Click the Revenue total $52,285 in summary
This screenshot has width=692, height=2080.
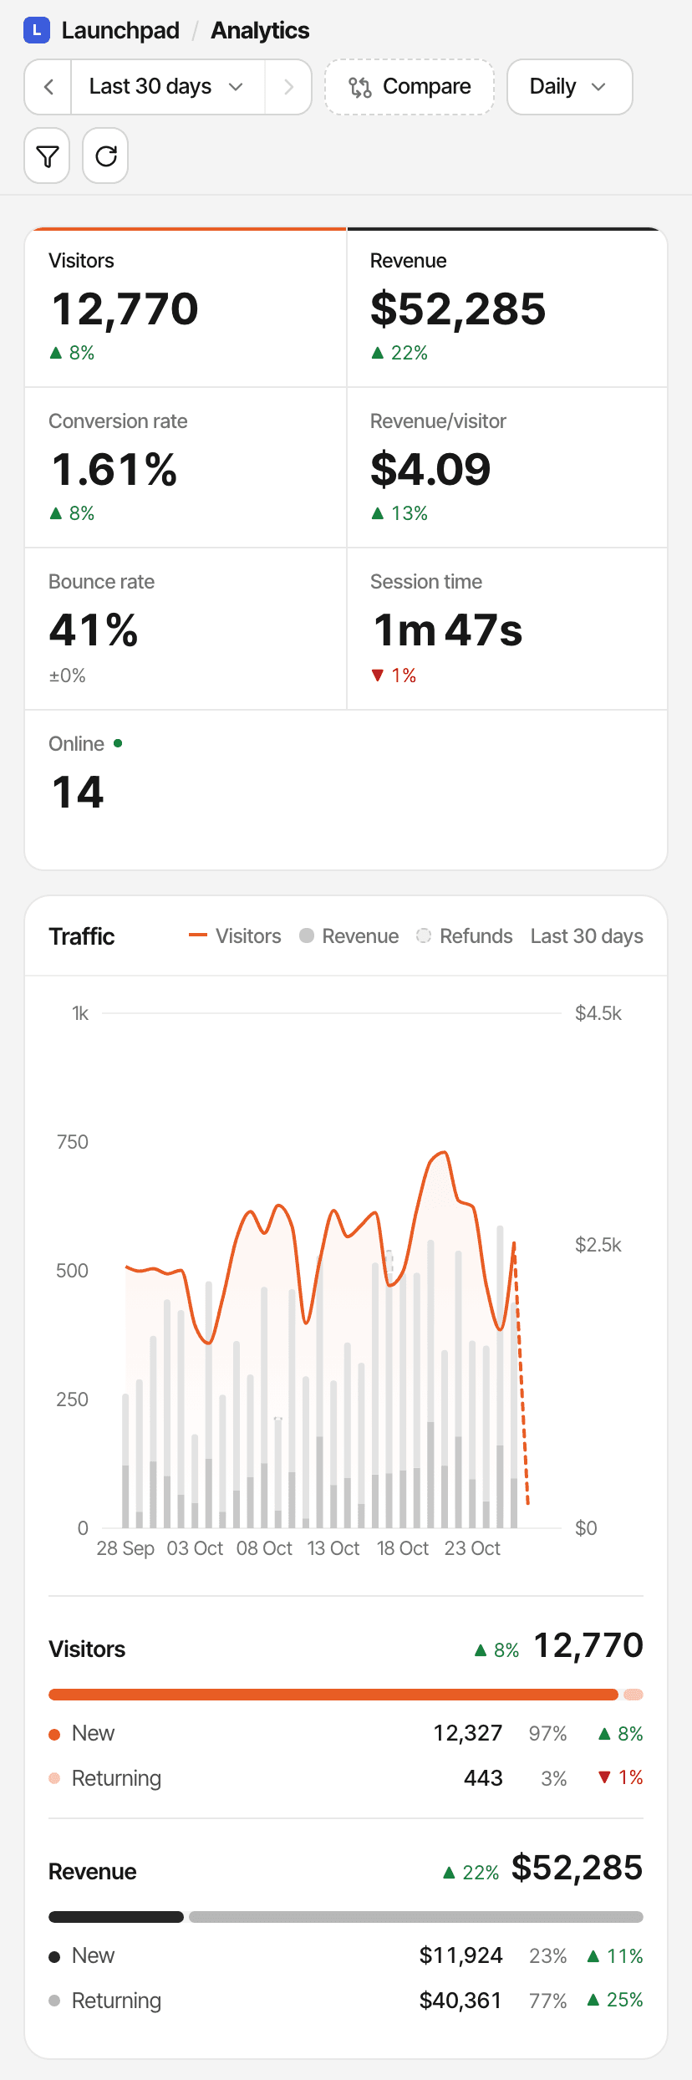(577, 1868)
